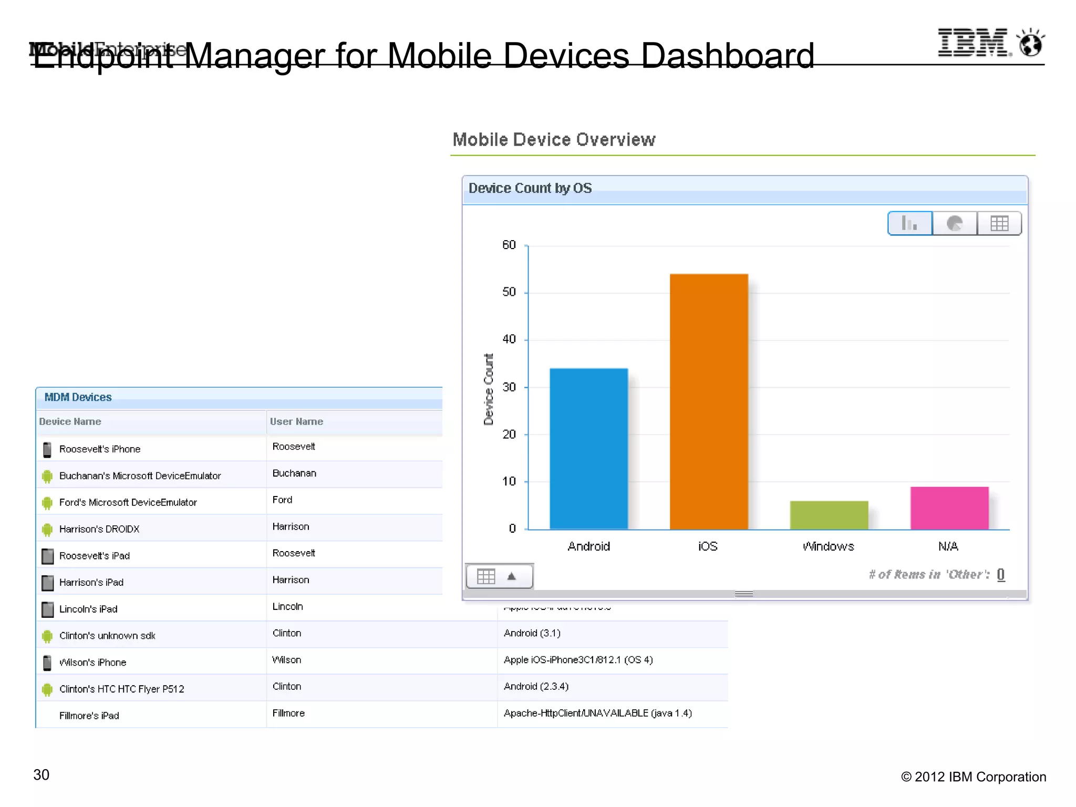Click the green Windows bar

pos(829,515)
